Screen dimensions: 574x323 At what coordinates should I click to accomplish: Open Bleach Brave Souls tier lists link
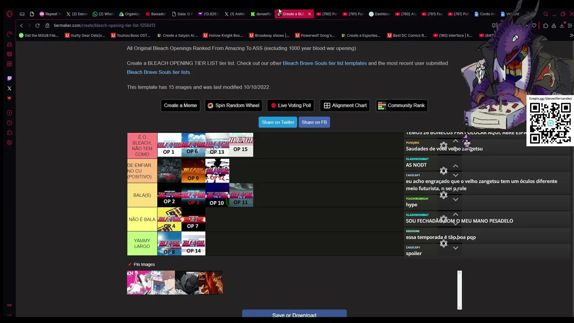pos(158,72)
